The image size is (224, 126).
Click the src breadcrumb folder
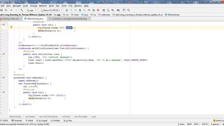coord(66,15)
